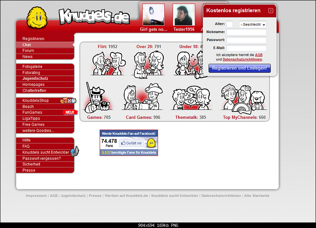Click the Knuddels.de title logo
Screen dimensions: 316x228
point(94,17)
